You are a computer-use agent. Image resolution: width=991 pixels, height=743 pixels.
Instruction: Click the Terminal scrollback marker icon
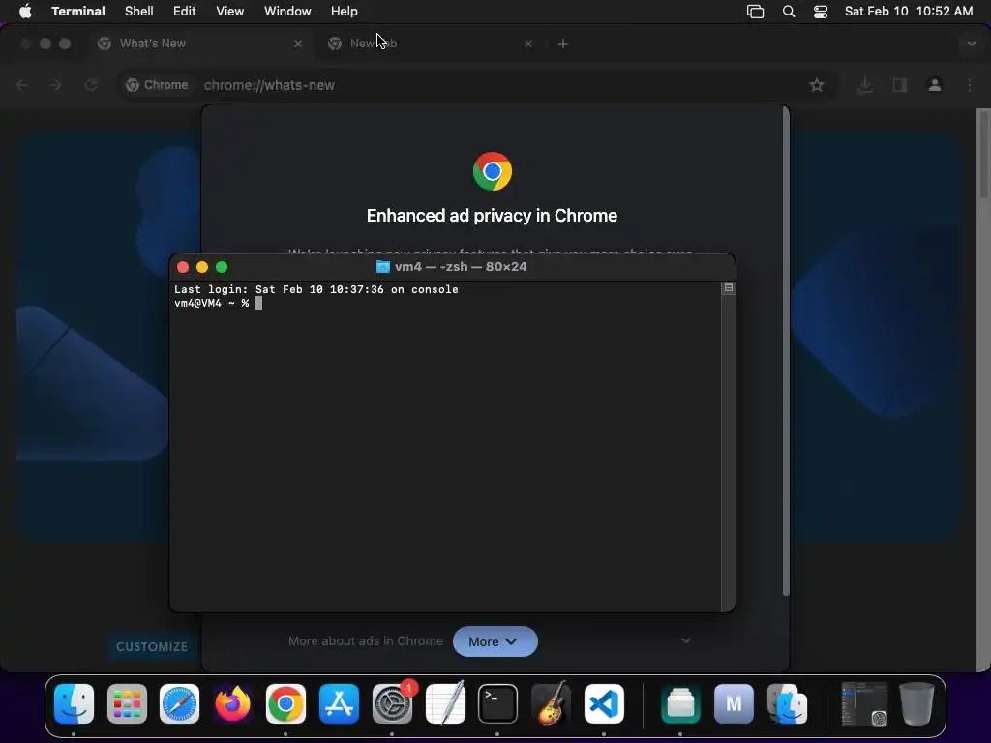pos(728,288)
